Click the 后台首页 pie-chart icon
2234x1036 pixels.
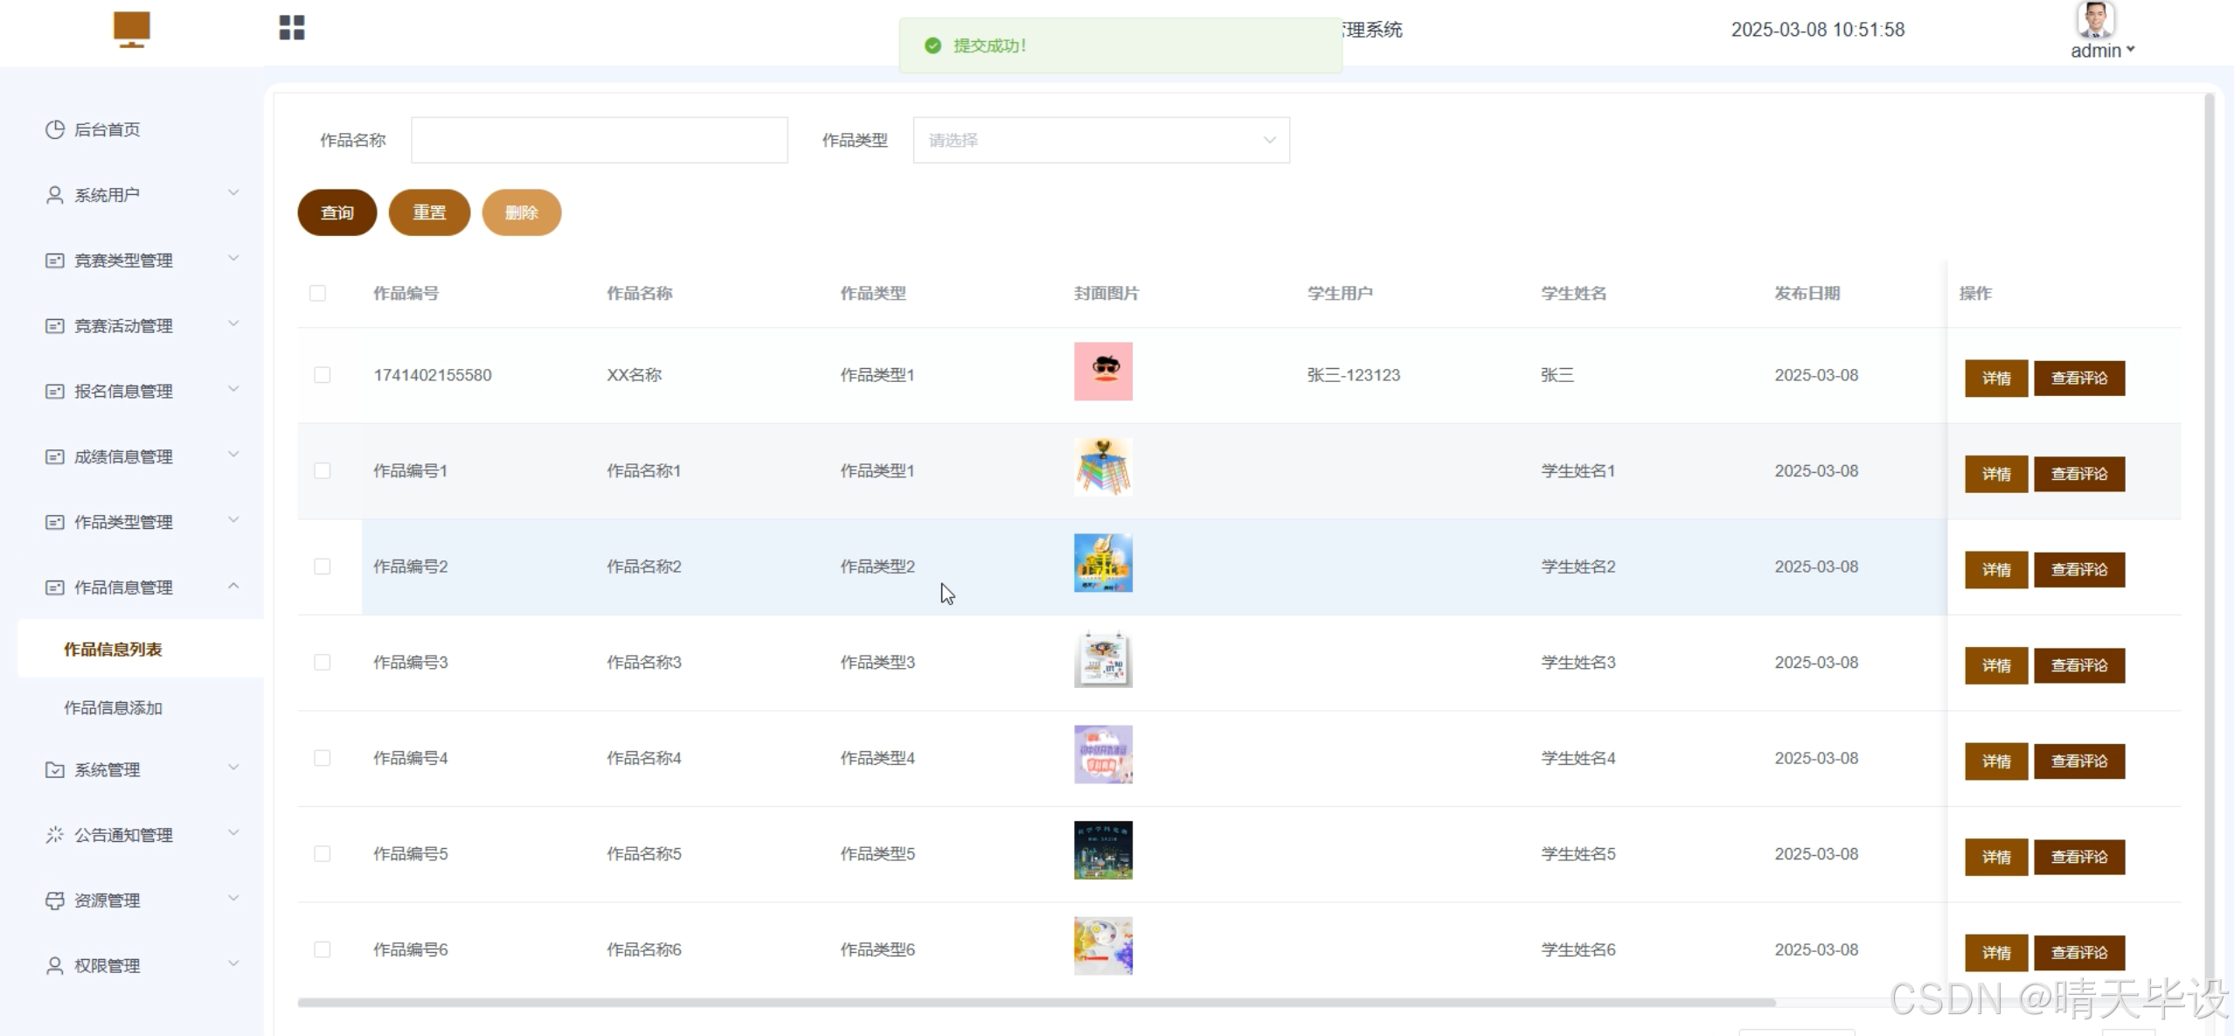pyautogui.click(x=54, y=129)
